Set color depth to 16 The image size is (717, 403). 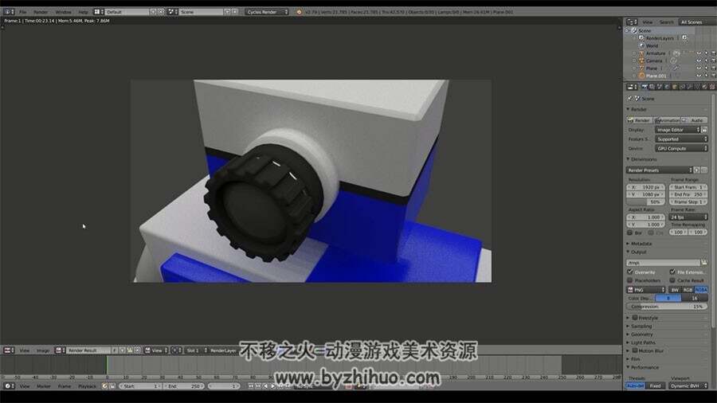point(695,298)
